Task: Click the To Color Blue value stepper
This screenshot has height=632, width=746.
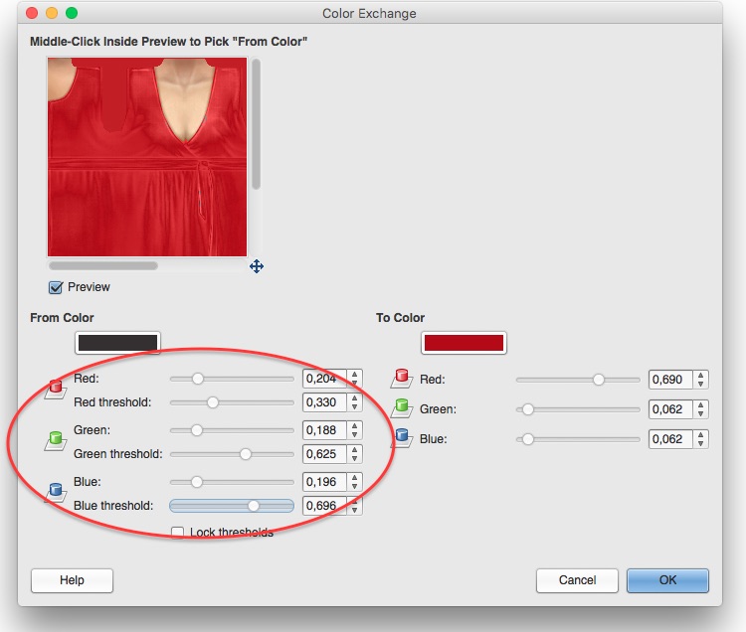Action: pos(701,438)
